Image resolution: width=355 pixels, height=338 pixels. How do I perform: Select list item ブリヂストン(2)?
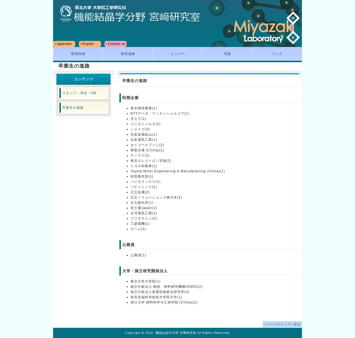[x=143, y=218]
